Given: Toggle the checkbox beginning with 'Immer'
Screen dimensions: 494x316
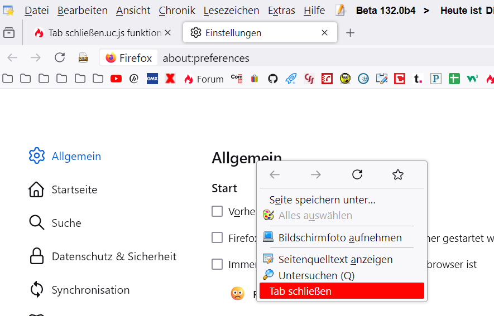Looking at the screenshot, I should pos(217,264).
